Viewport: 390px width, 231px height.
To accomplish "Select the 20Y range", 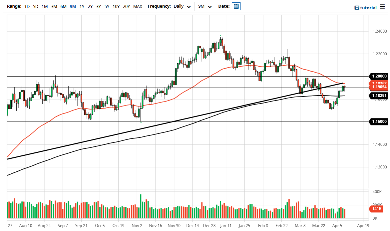I will pyautogui.click(x=126, y=6).
